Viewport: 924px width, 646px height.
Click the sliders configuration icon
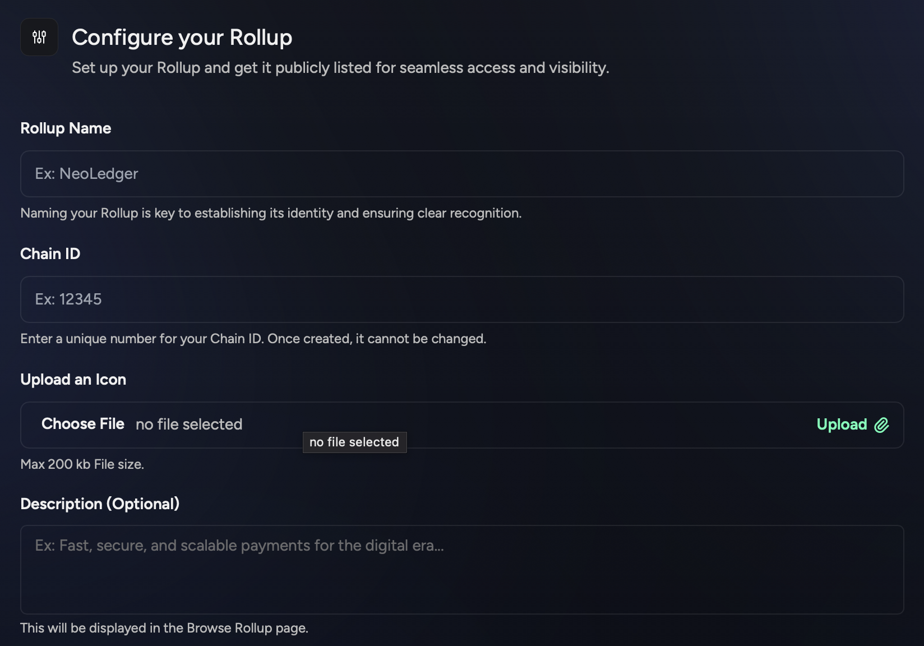click(39, 37)
